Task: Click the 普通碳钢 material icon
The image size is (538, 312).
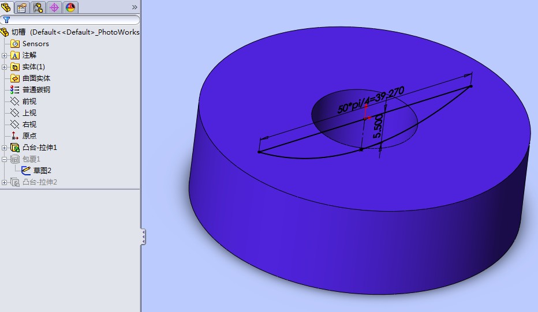Action: point(15,90)
